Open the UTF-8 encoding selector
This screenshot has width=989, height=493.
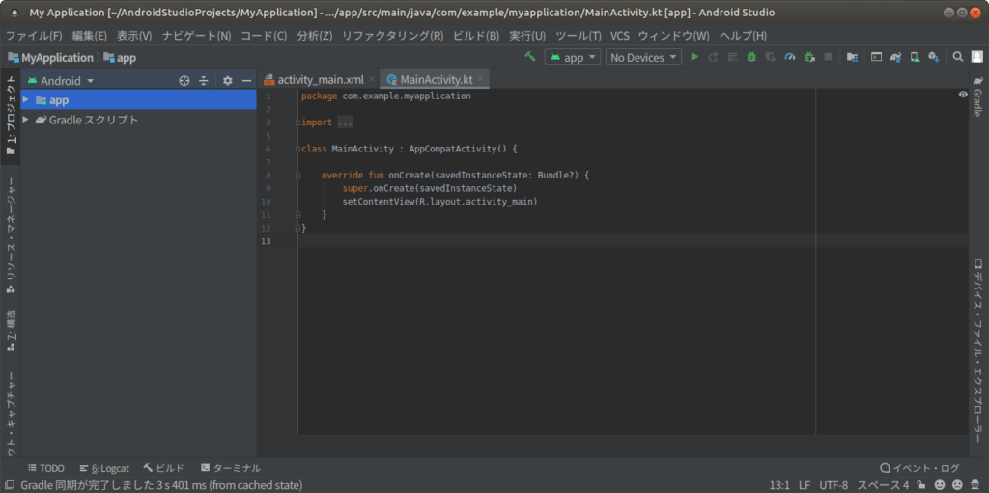pyautogui.click(x=834, y=485)
